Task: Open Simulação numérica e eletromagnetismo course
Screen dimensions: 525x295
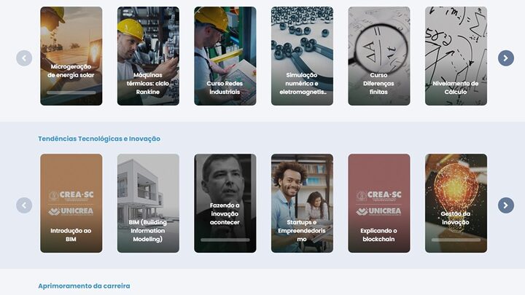Action: click(x=302, y=56)
